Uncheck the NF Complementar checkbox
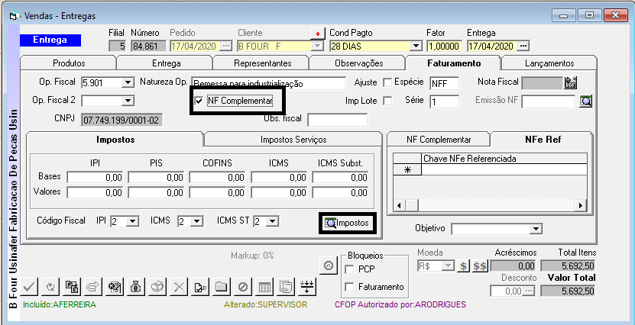The height and width of the screenshot is (325, 635). (199, 101)
